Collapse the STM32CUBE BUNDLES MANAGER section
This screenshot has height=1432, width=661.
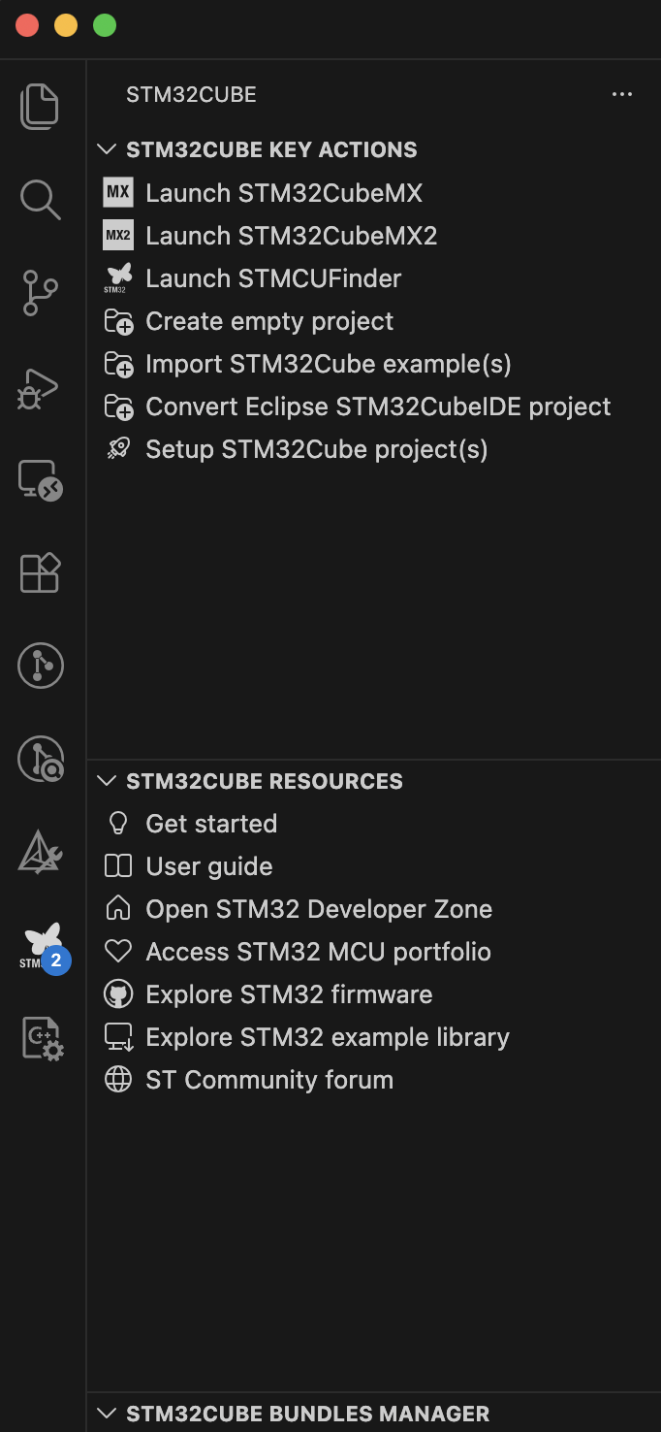[108, 1414]
